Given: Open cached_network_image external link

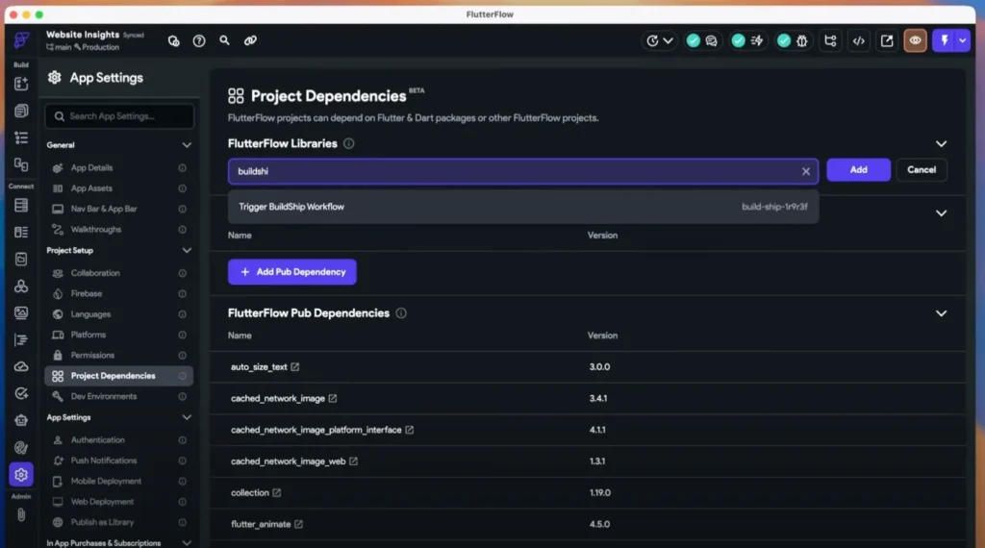Looking at the screenshot, I should pos(333,399).
